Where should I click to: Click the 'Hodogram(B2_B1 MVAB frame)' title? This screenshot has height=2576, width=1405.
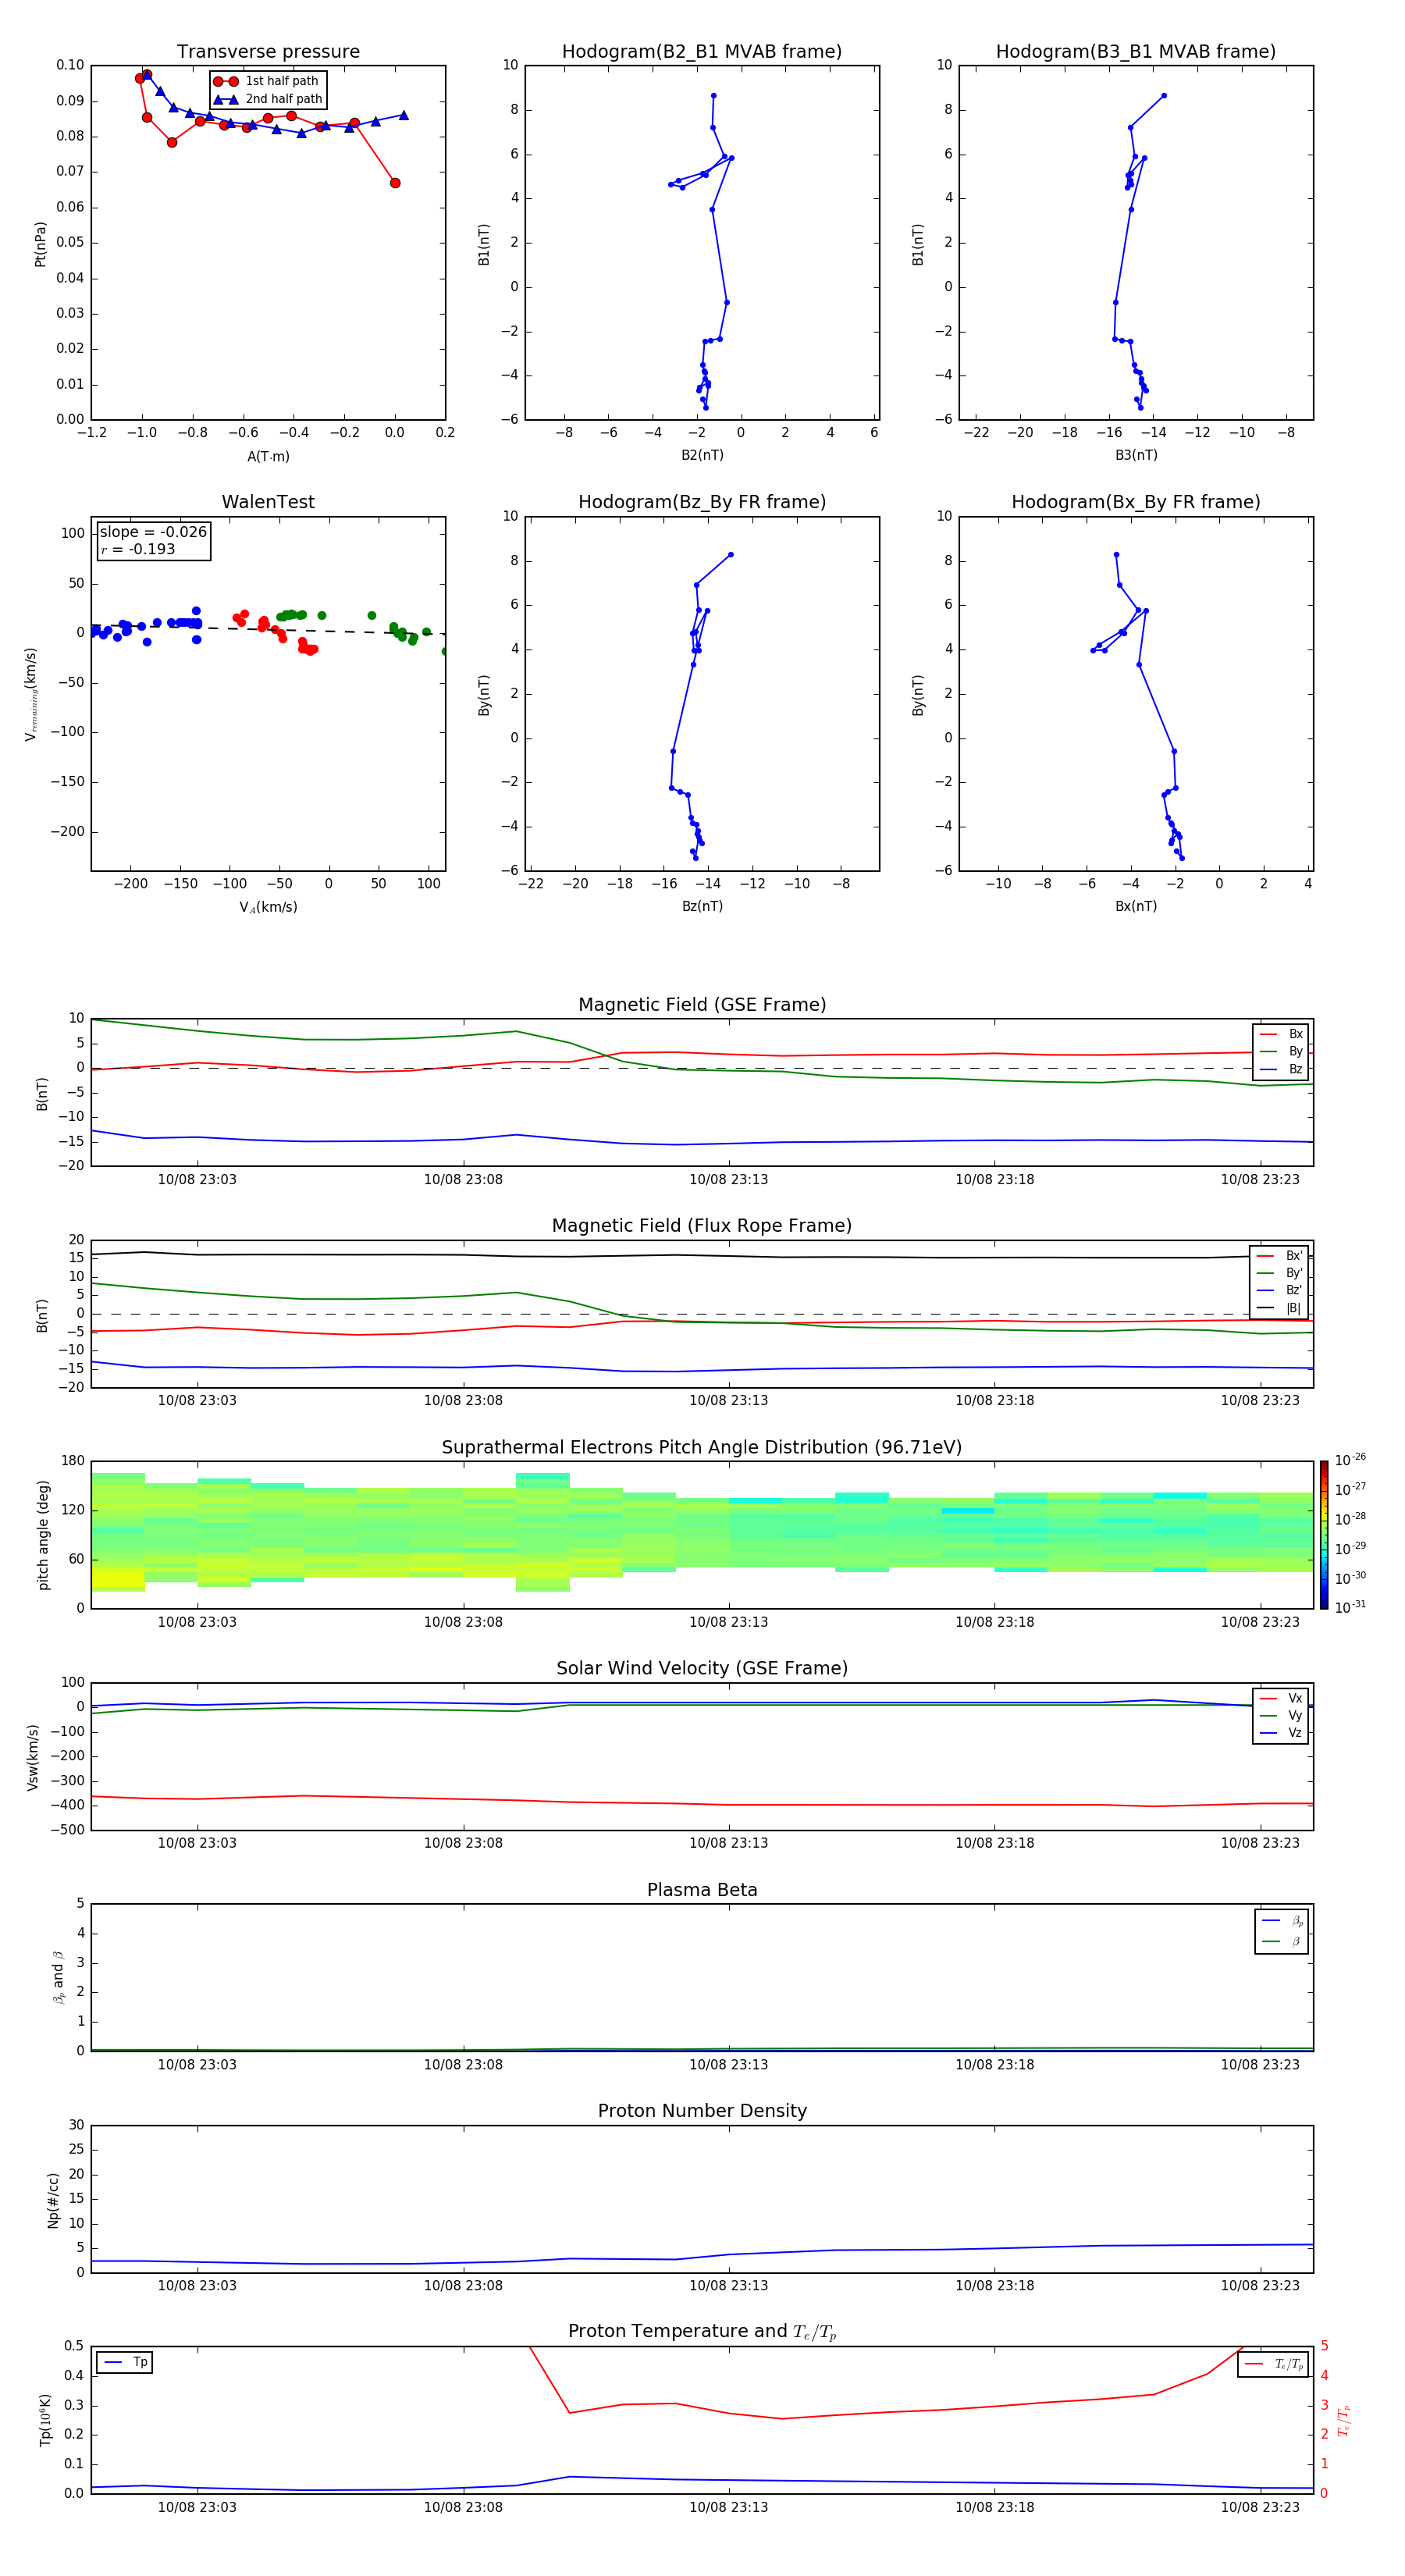tap(702, 52)
